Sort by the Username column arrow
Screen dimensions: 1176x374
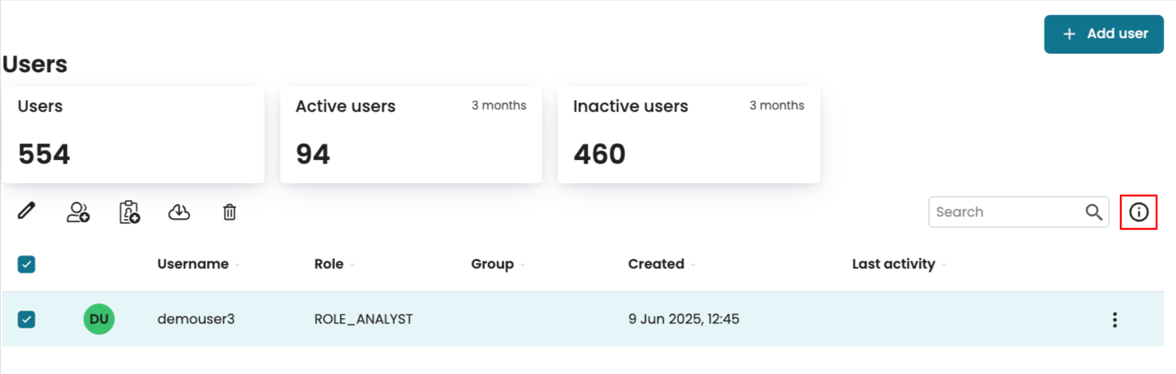pos(238,265)
